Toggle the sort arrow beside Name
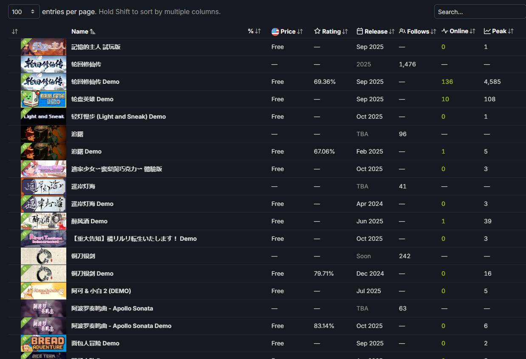 tap(93, 31)
